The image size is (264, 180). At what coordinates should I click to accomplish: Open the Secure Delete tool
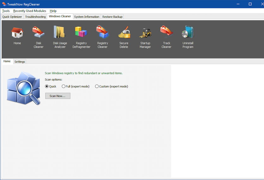(124, 37)
